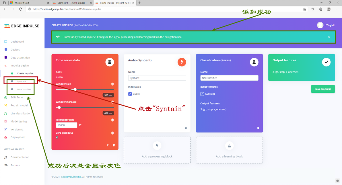Toggle the Zero-pad data checkbox
Image resolution: width=342 pixels, height=185 pixels.
pos(57,137)
